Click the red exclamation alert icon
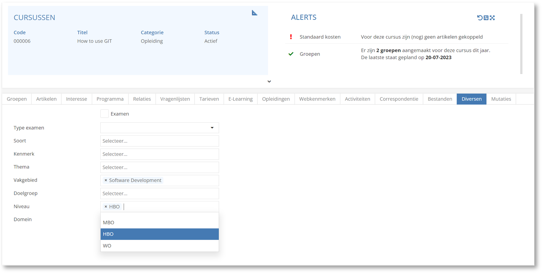The image size is (545, 275). 291,37
